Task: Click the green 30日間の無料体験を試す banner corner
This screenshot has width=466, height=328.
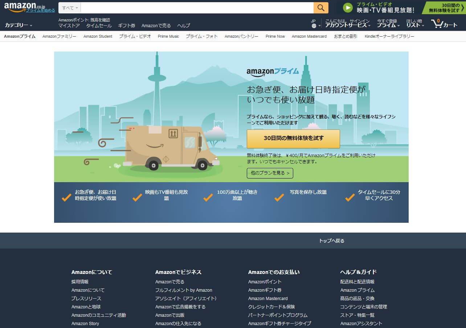Action: [x=445, y=8]
